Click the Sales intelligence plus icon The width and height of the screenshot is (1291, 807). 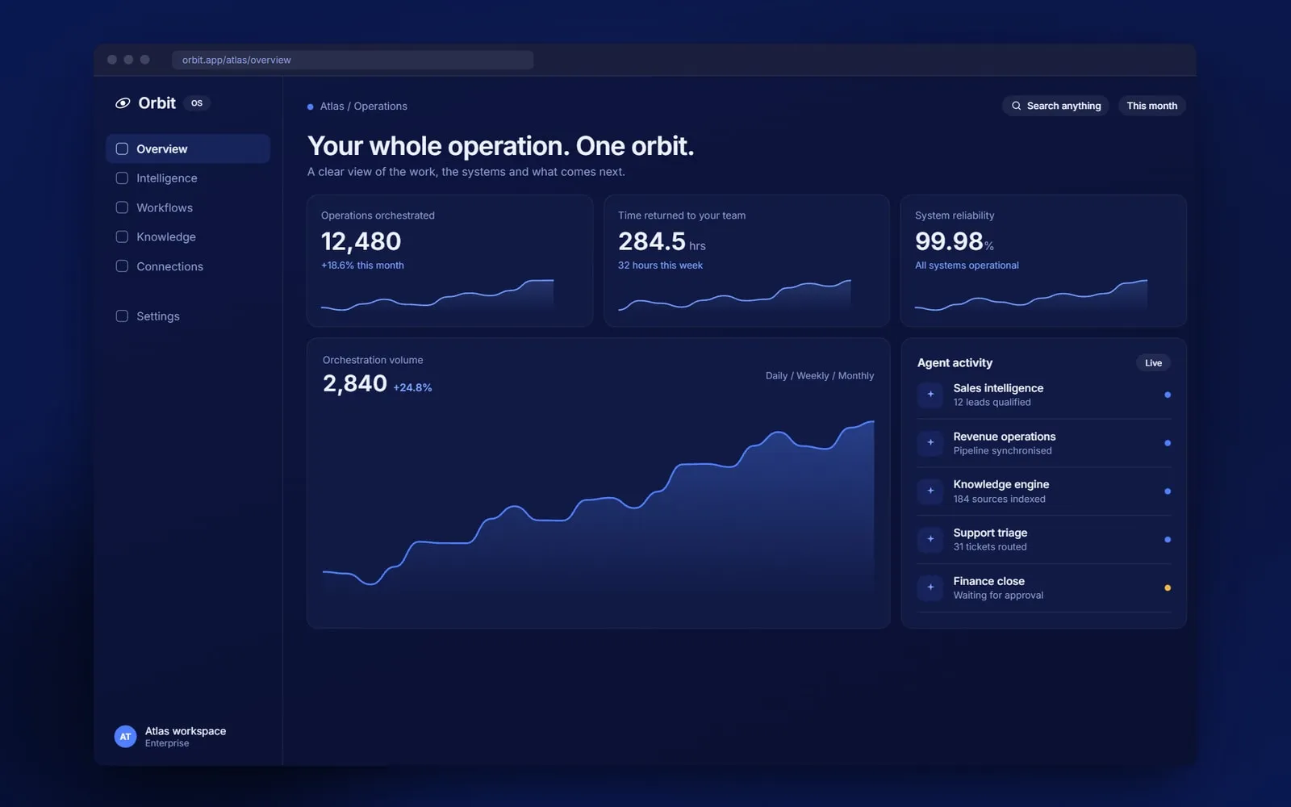point(930,395)
